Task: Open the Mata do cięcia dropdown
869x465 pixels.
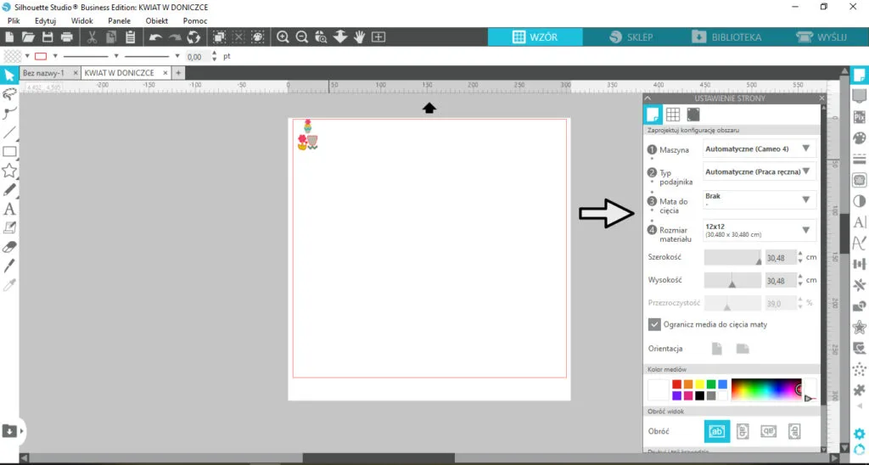Action: tap(760, 199)
